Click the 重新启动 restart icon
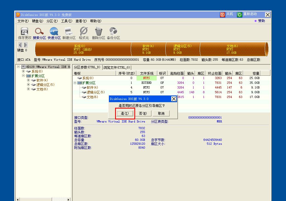Image resolution: width=286 pixels, height=201 pixels. (239, 14)
